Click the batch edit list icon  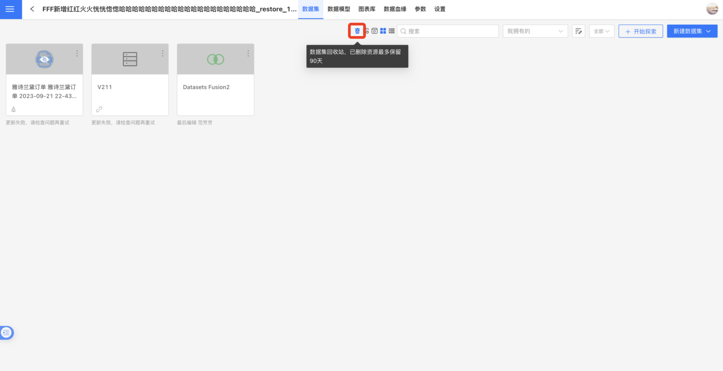[x=578, y=31]
